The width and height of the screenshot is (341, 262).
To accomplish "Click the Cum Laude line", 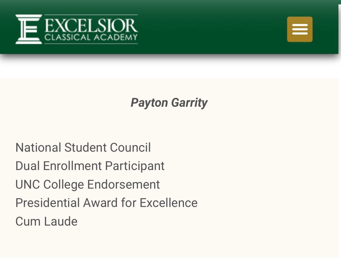I will 47,221.
